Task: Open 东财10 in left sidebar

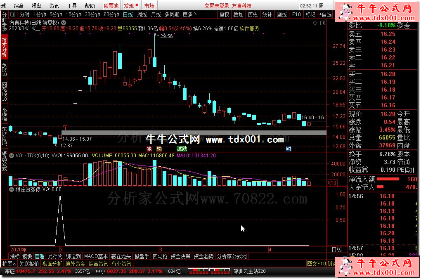Action: click(4, 70)
